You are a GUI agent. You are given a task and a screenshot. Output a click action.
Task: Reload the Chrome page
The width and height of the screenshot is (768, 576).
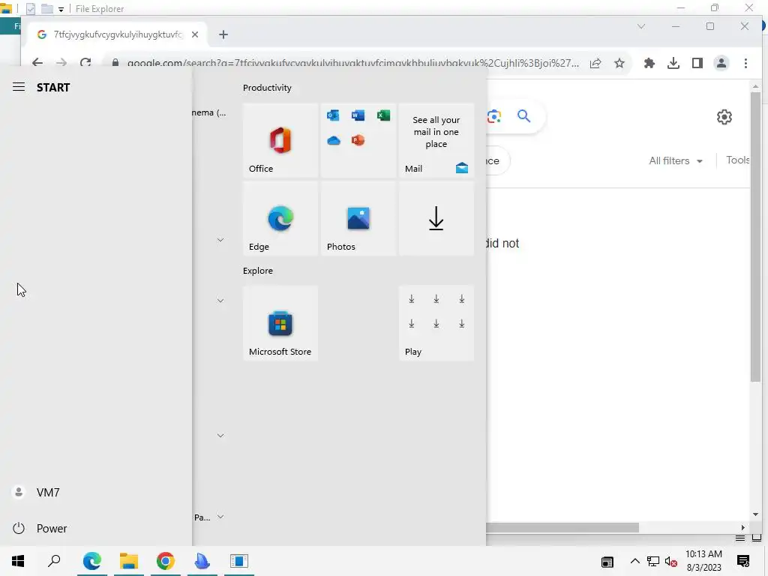pyautogui.click(x=85, y=63)
